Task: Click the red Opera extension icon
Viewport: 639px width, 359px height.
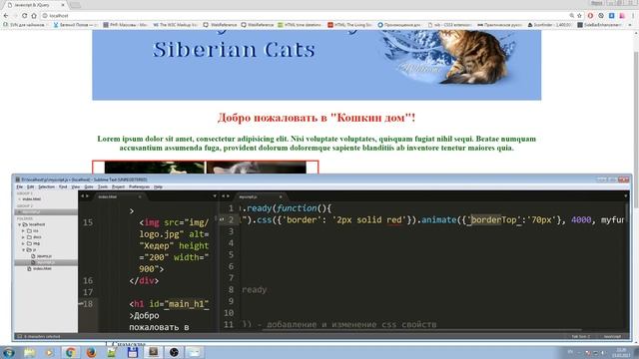Action: tap(590, 16)
